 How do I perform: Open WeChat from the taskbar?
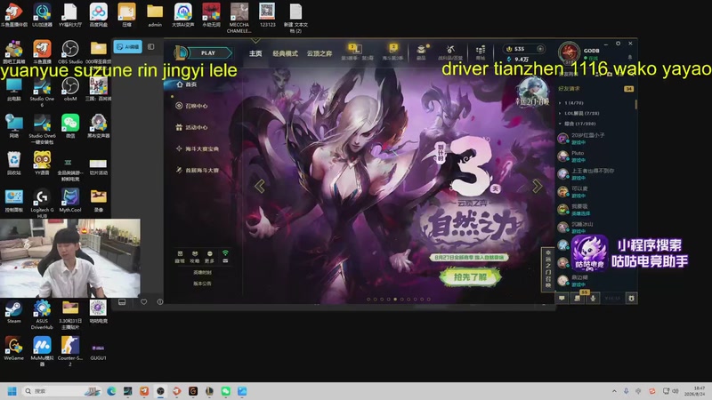[226, 391]
